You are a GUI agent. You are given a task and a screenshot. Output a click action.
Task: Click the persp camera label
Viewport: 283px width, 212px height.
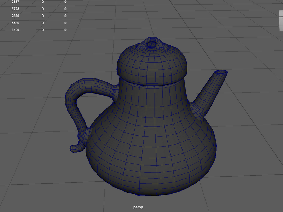[x=138, y=207]
